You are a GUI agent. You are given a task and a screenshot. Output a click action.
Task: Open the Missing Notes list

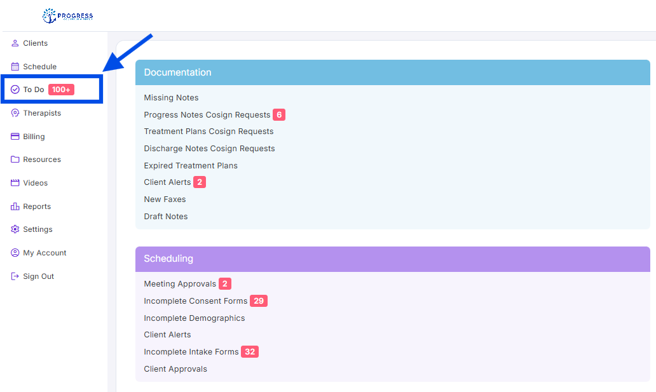(171, 98)
